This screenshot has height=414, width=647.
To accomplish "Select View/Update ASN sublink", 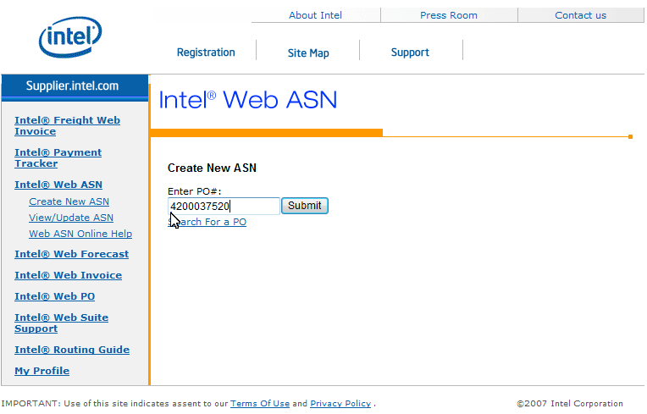I will [71, 218].
